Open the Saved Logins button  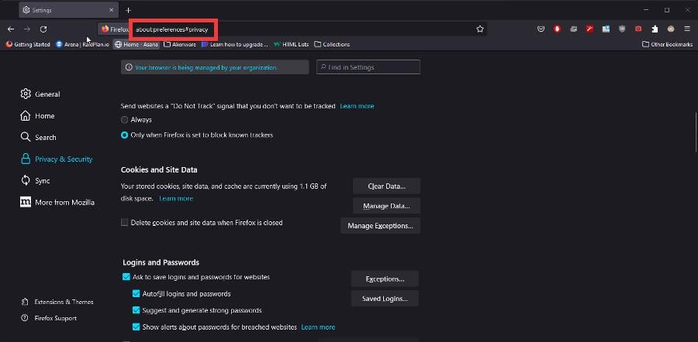point(385,299)
